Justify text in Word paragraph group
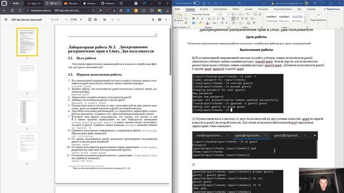The width and height of the screenshot is (344, 193). (x=246, y=18)
